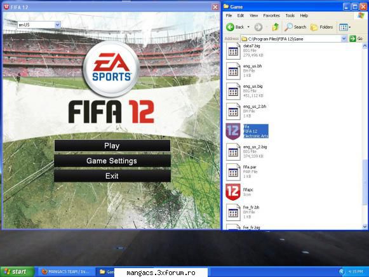Switch to MANGACS TEAM Firefox taskbar button

tap(66, 272)
